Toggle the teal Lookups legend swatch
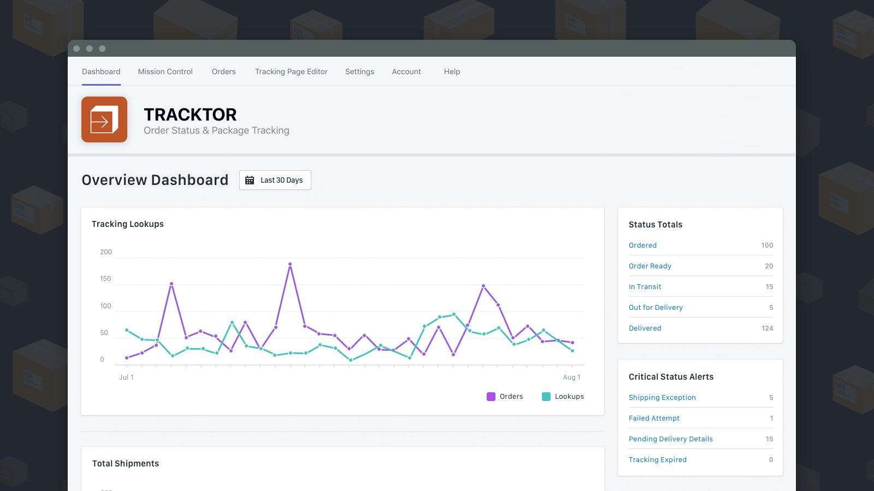The height and width of the screenshot is (491, 874). 546,397
